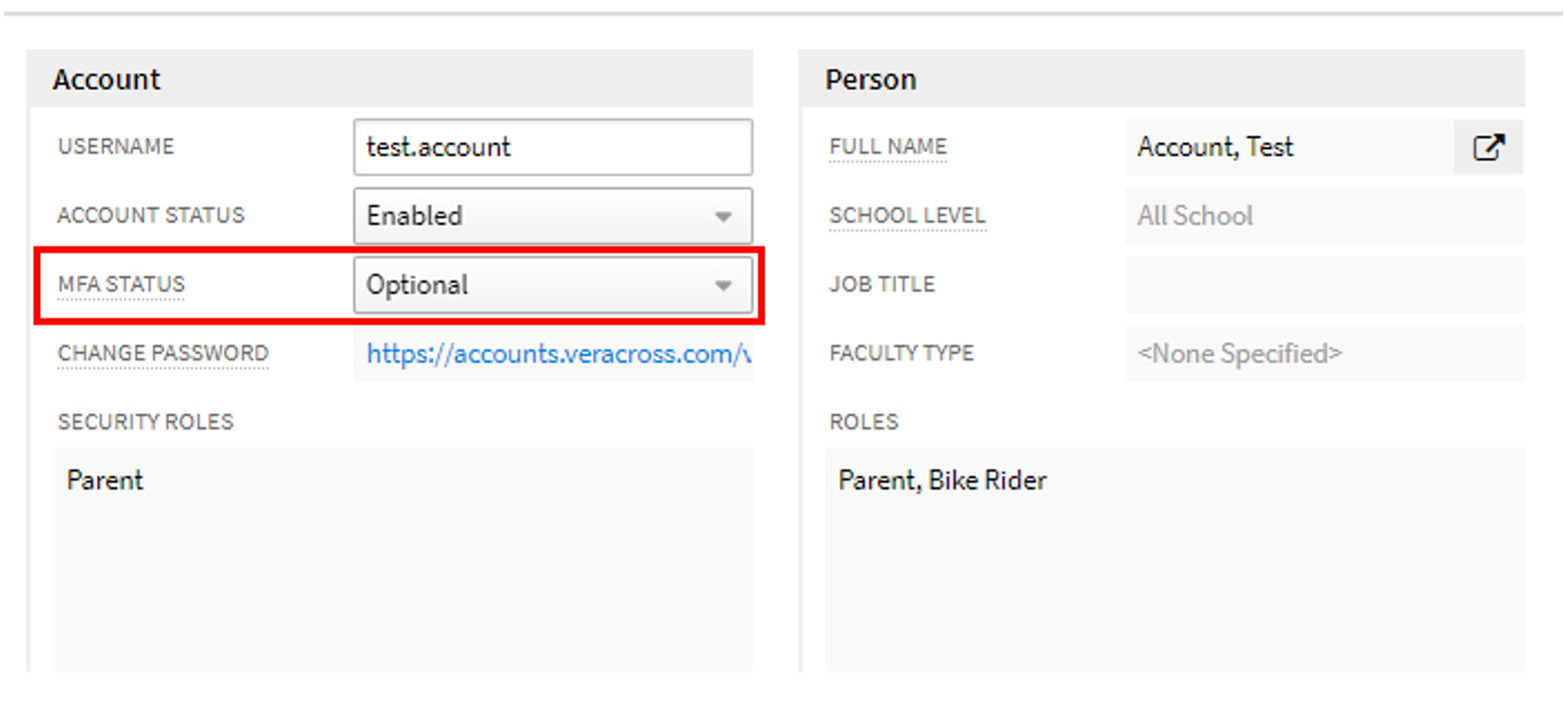The height and width of the screenshot is (707, 1565).
Task: Click the Roles value Parent, Bike Rider
Action: [x=942, y=480]
